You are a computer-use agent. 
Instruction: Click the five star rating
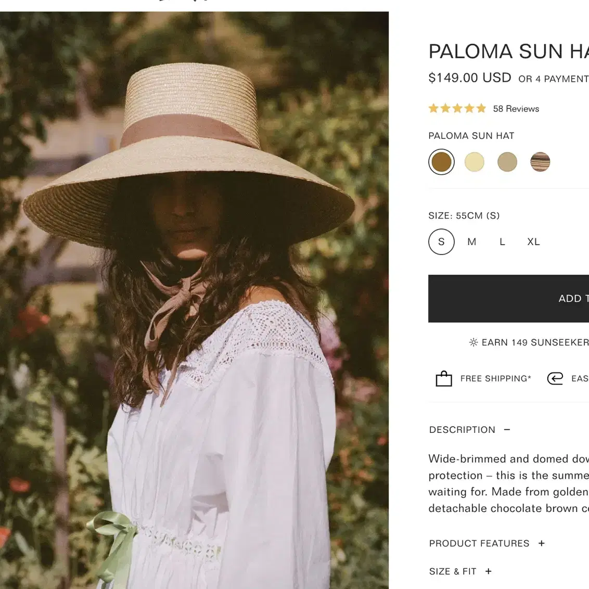(457, 109)
